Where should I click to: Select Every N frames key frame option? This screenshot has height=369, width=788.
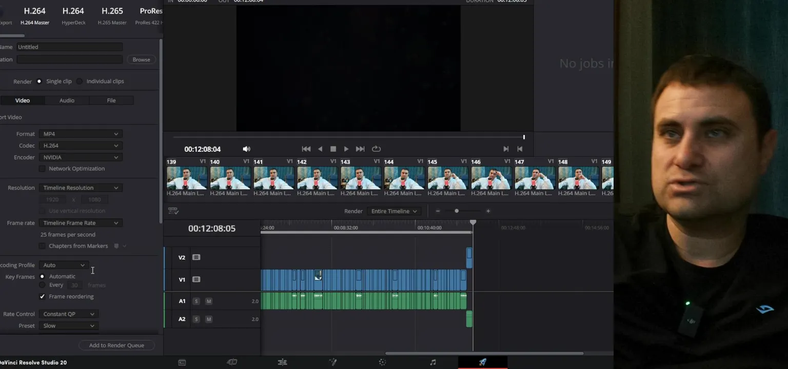pyautogui.click(x=43, y=285)
